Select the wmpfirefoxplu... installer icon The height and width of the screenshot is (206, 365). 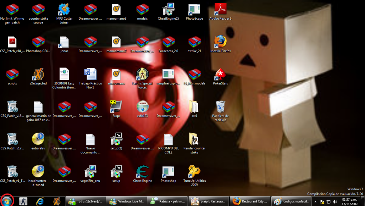click(169, 74)
